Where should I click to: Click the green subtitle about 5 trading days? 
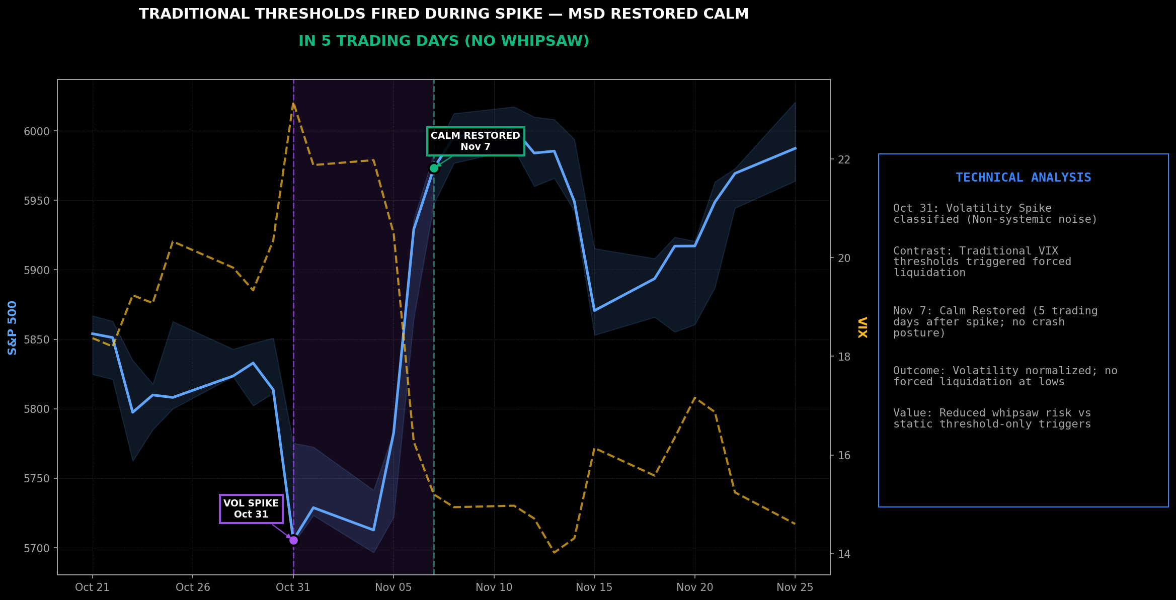coord(444,41)
